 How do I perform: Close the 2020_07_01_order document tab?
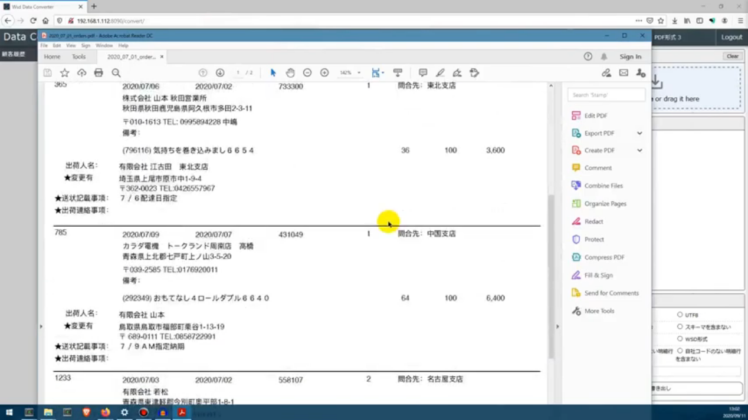(162, 57)
